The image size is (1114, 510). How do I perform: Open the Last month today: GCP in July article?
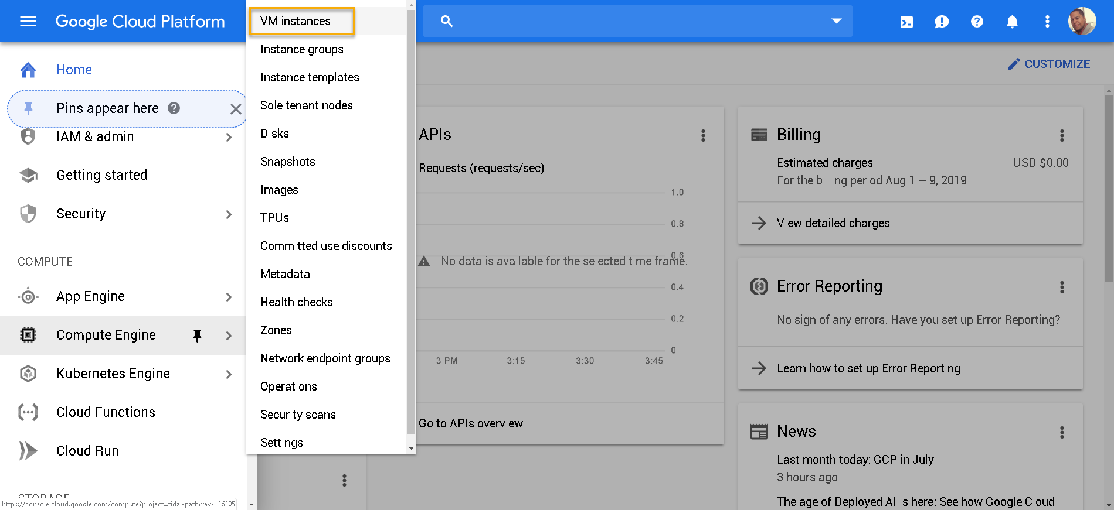pyautogui.click(x=855, y=460)
